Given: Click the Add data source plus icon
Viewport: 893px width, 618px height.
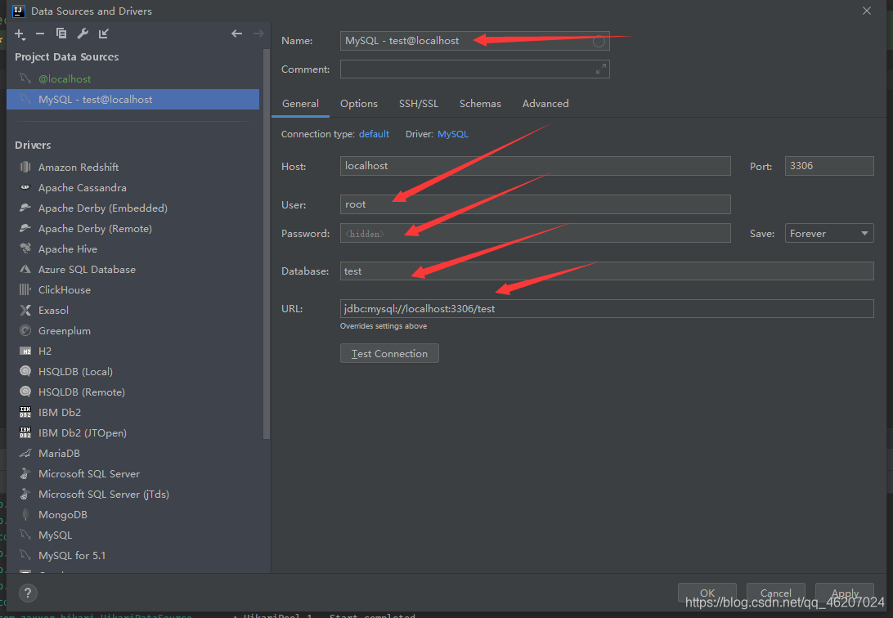Looking at the screenshot, I should [20, 34].
